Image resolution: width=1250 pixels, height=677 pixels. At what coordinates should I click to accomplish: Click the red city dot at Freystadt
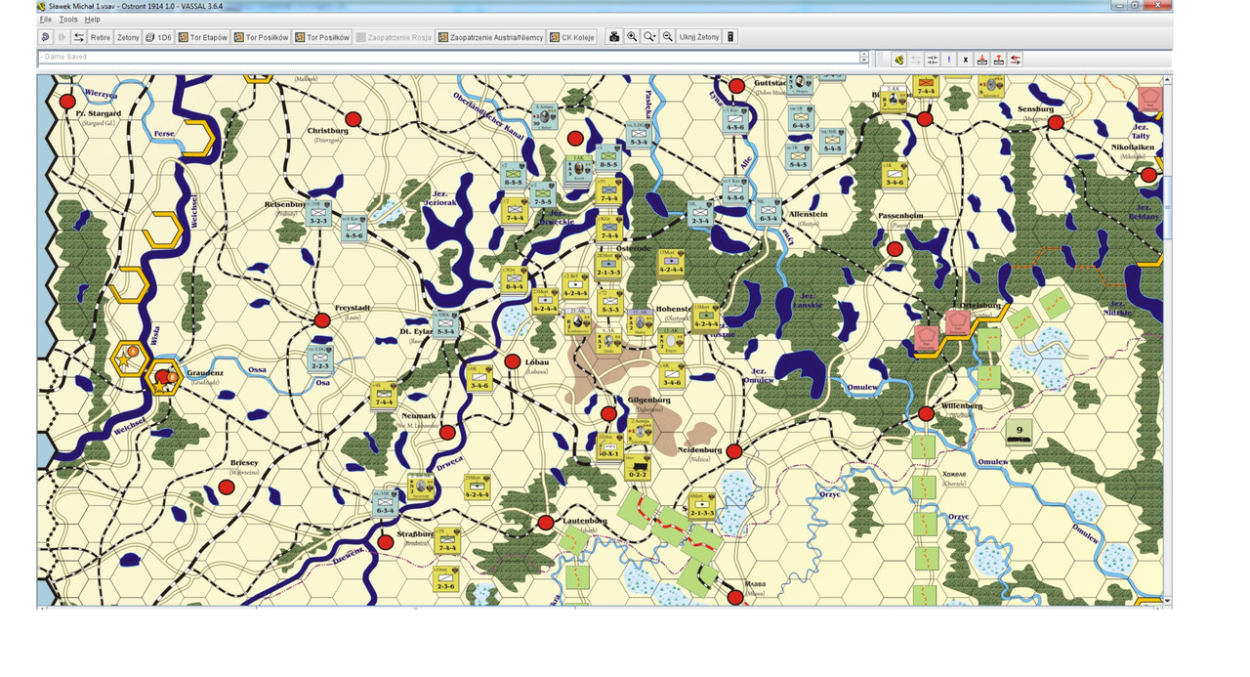pos(322,320)
